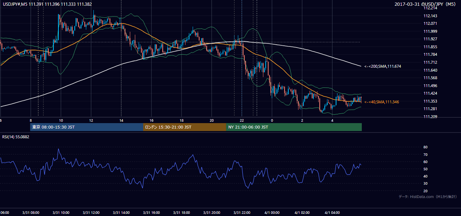Select the NY 21:00-06:00 JST session bar

294,127
